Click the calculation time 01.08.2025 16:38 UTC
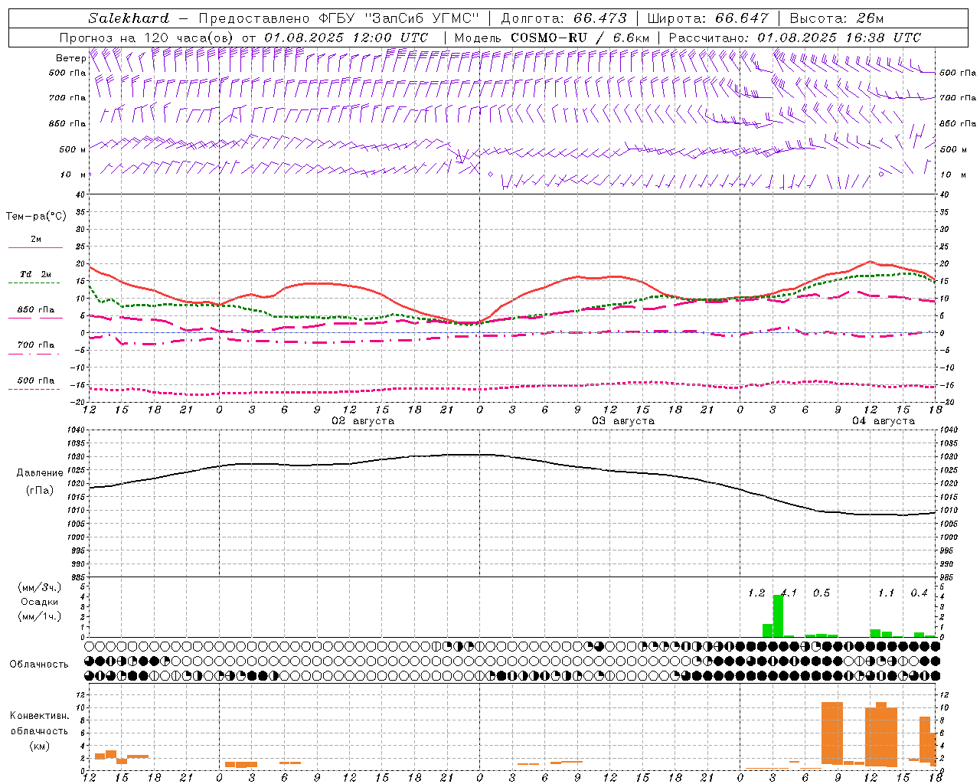 pos(839,38)
